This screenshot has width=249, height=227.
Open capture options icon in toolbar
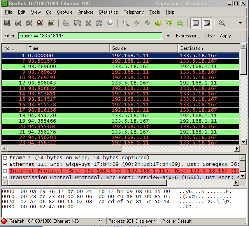point(18,23)
